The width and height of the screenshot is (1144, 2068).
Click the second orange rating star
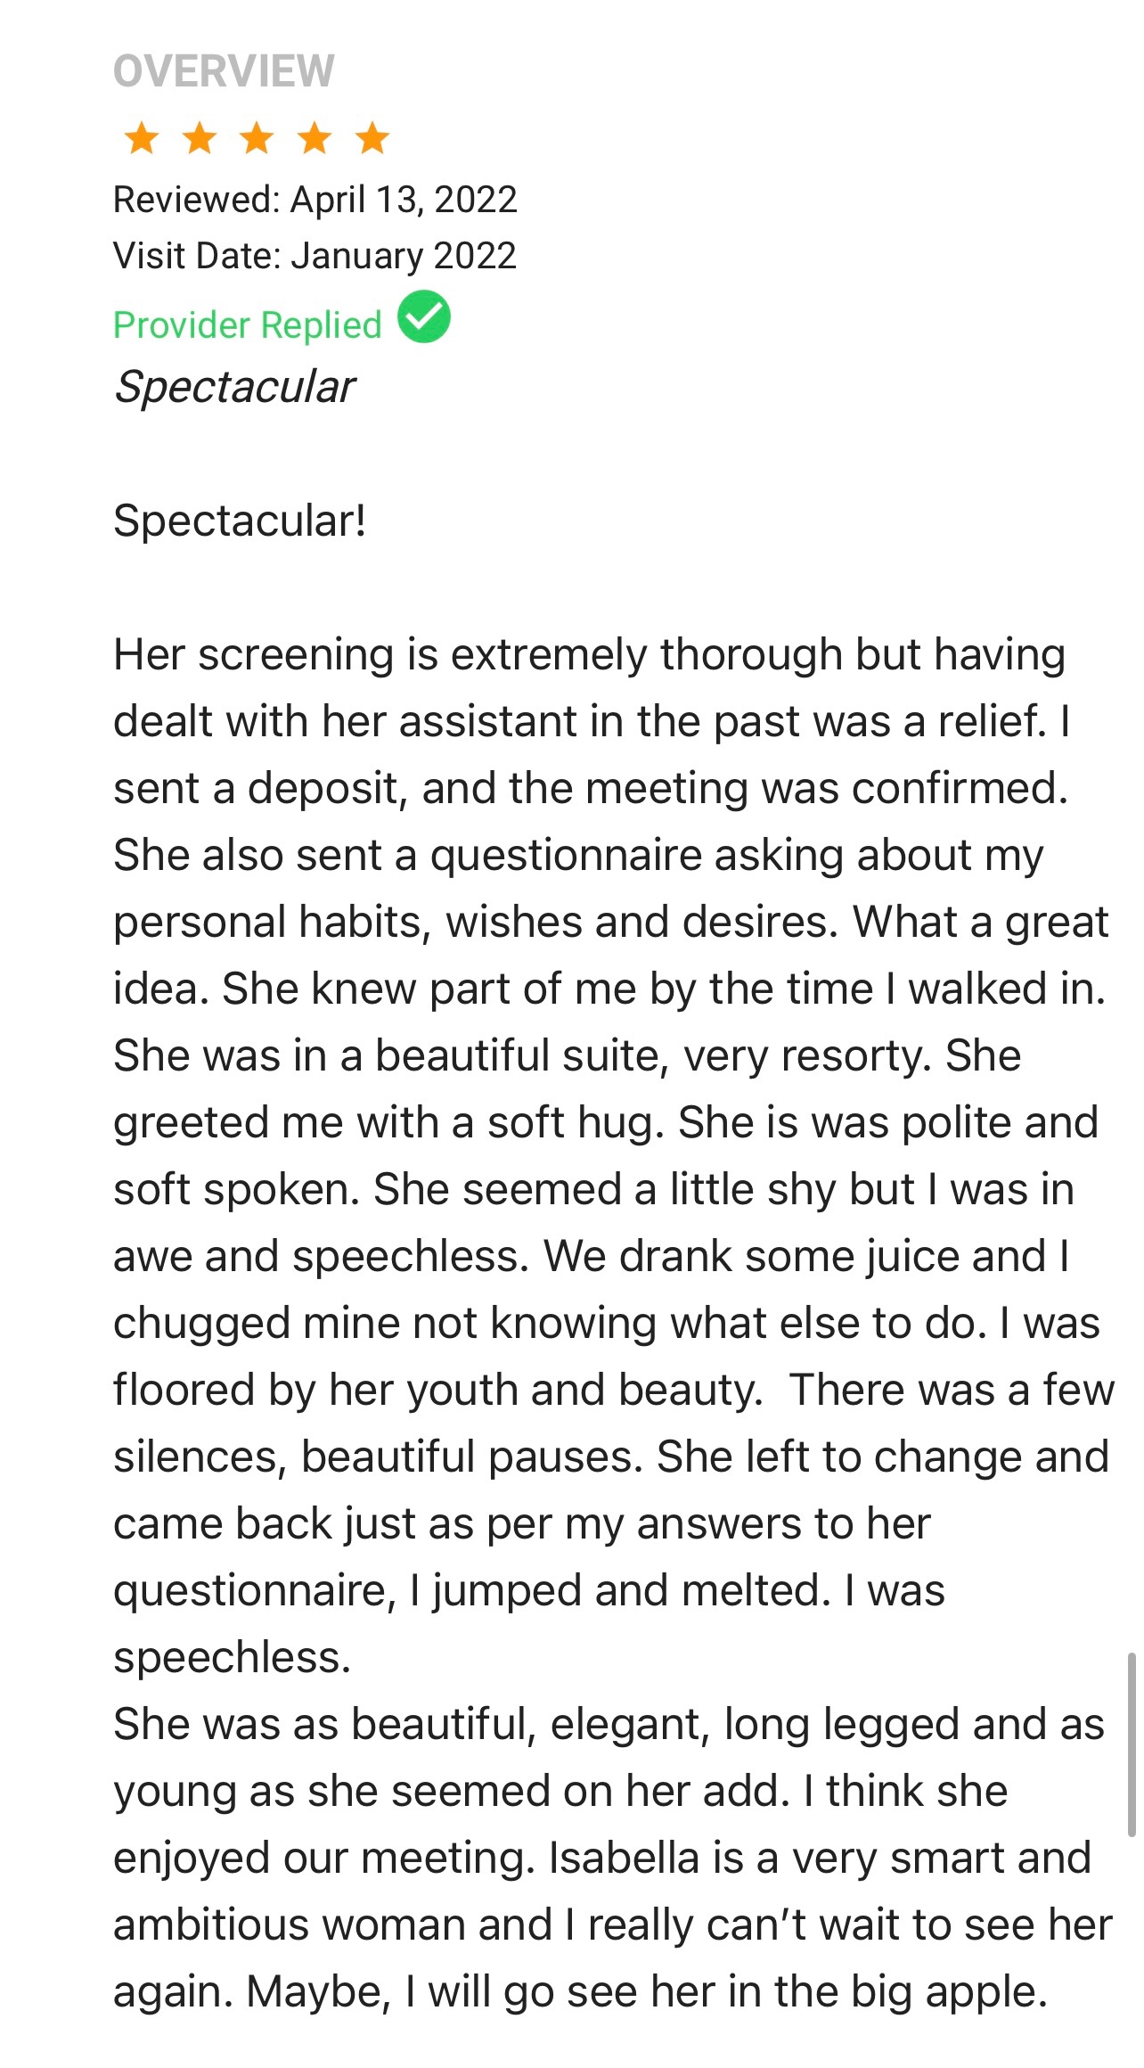coord(200,139)
